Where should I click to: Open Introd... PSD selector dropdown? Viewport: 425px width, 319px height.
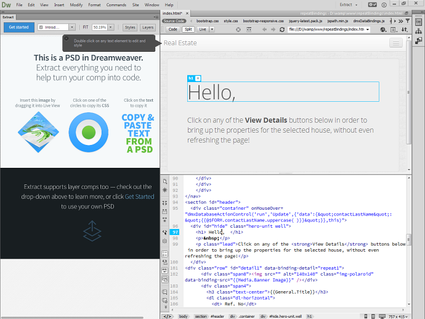[72, 27]
